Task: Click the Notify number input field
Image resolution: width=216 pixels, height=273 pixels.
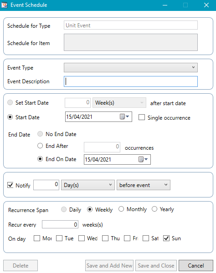Action: click(46, 185)
